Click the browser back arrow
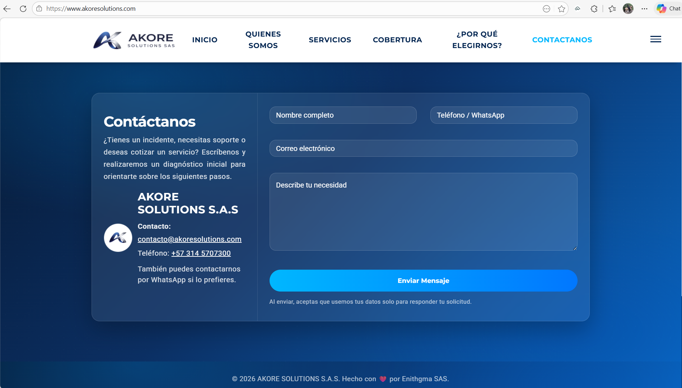This screenshot has width=682, height=388. tap(7, 9)
